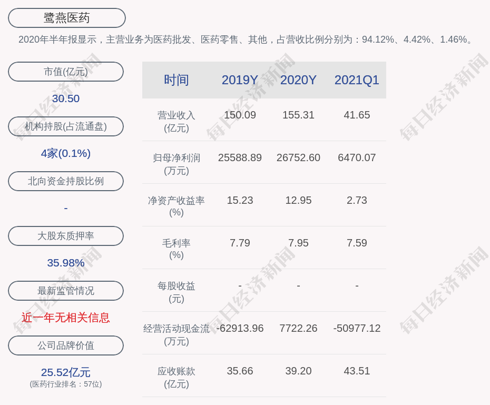Click the 经营活动现金流(万元) row label
Viewport: 490px width, 405px height.
coord(177,335)
